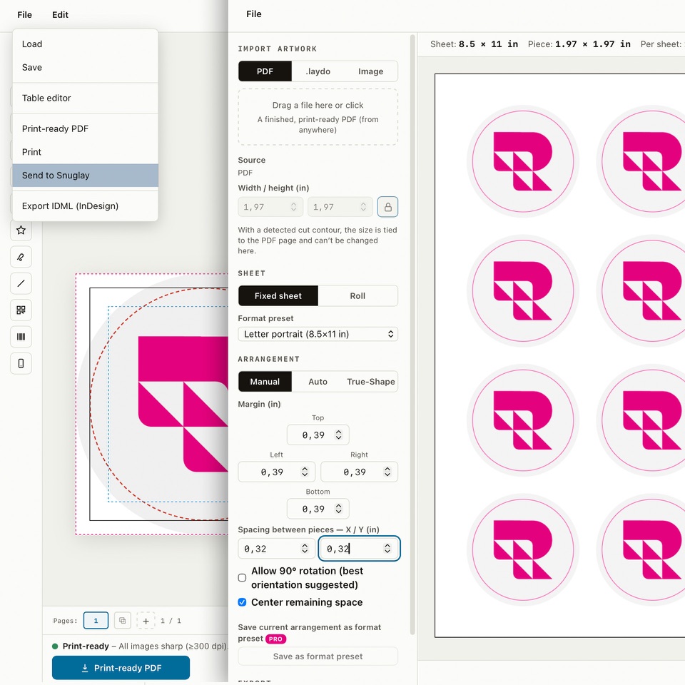Click the page number 1 field
685x685 pixels.
click(96, 620)
